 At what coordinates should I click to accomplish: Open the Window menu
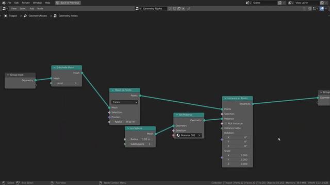coord(37,3)
